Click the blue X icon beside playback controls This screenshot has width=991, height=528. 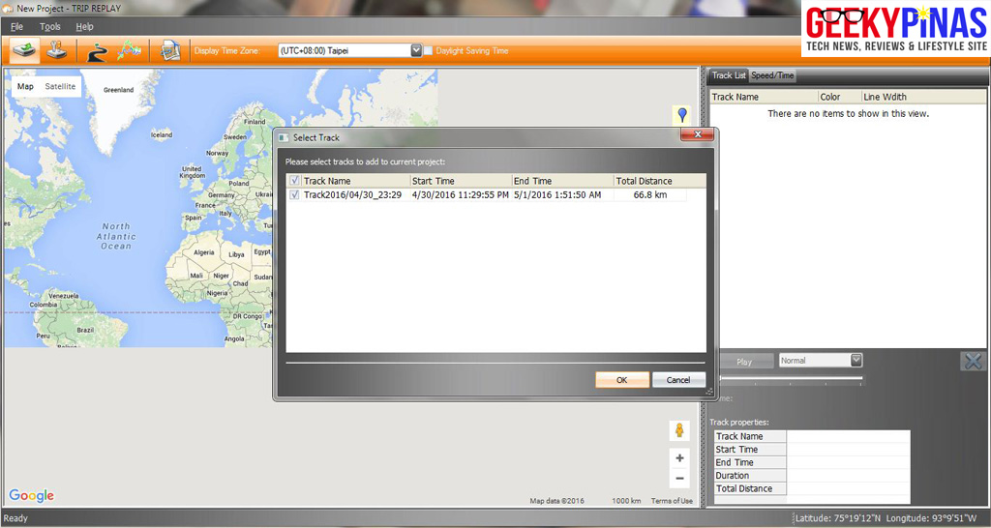point(974,362)
